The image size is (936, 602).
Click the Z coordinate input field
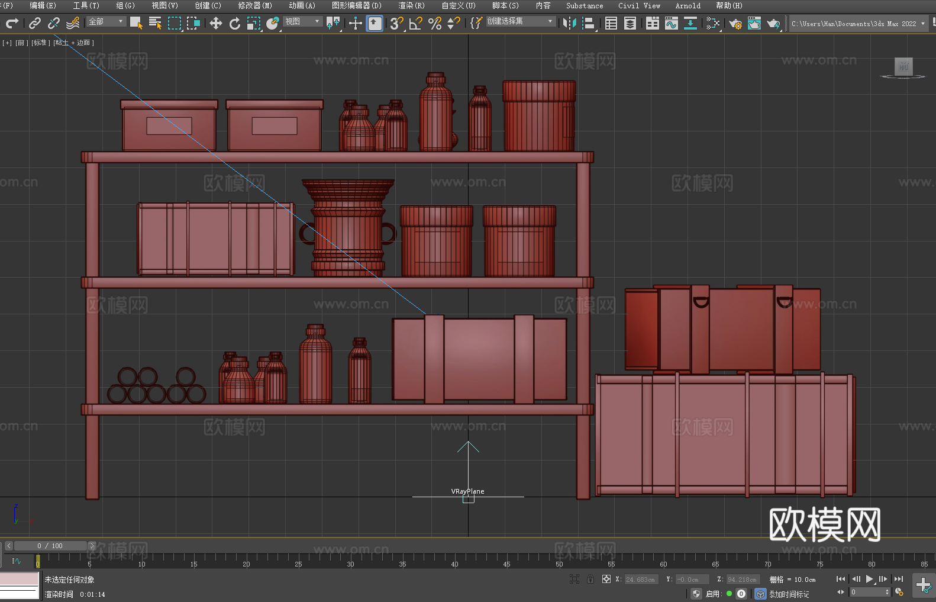[743, 580]
